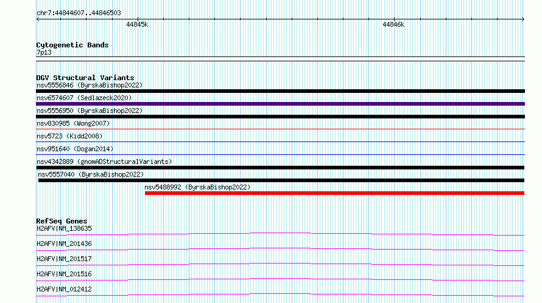The width and height of the screenshot is (542, 303).
Task: Select the black nsv4342889 variant bar
Action: pyautogui.click(x=280, y=168)
